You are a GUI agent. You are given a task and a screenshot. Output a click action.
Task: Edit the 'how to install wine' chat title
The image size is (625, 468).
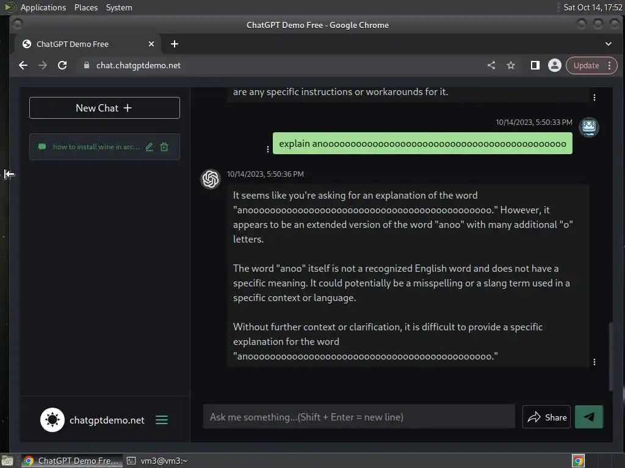[x=150, y=147]
